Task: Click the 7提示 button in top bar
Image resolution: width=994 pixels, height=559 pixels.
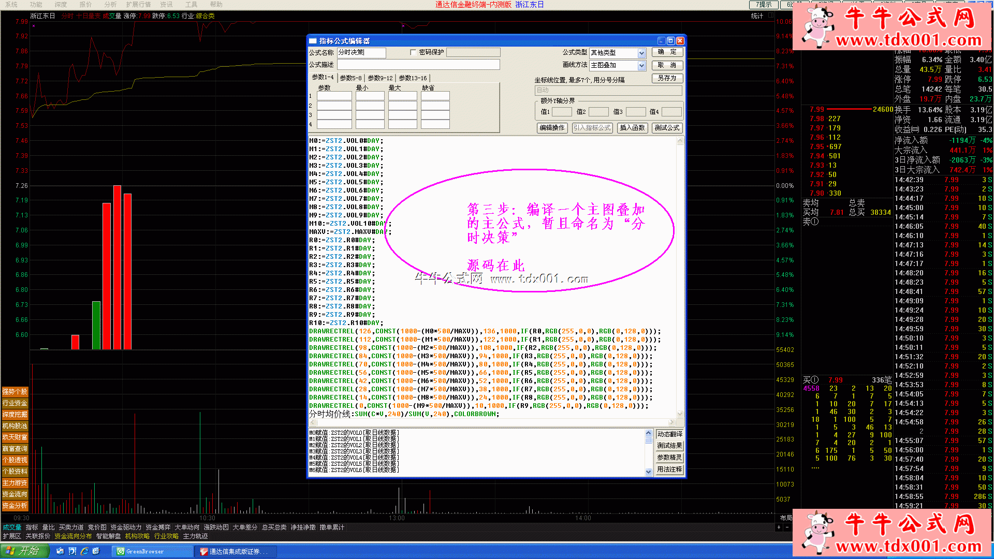Action: click(x=763, y=5)
